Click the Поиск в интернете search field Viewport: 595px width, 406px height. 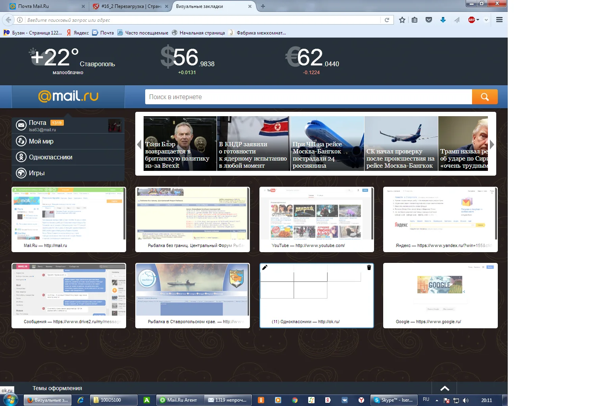(x=305, y=96)
